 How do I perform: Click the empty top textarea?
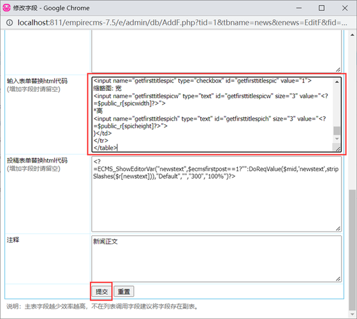point(216,52)
